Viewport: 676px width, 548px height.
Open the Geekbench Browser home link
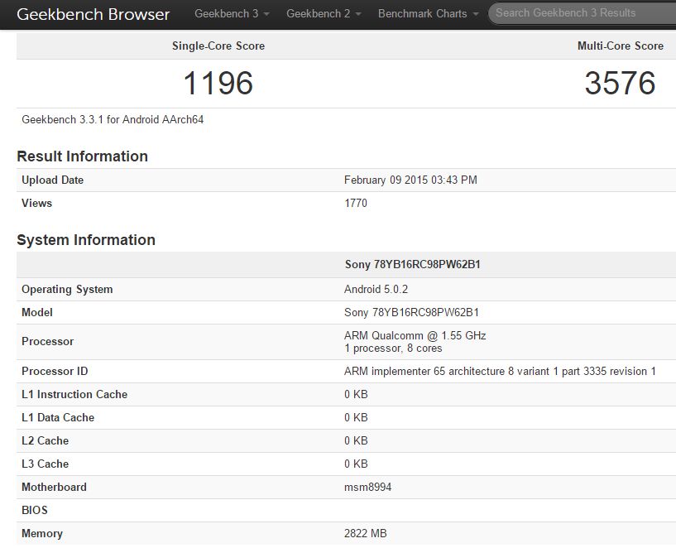coord(93,14)
